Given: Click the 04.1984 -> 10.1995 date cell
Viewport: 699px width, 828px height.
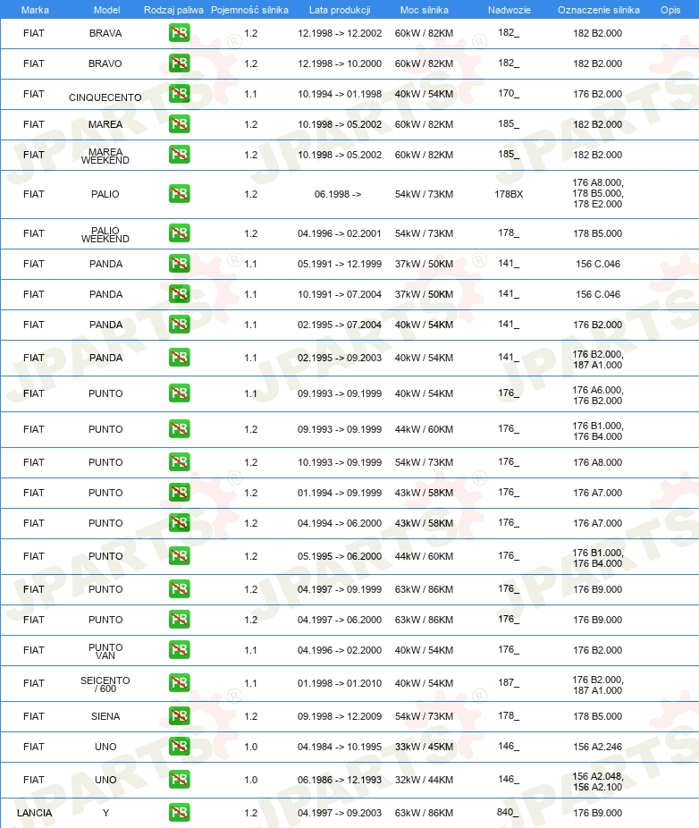Looking at the screenshot, I should pyautogui.click(x=340, y=747).
